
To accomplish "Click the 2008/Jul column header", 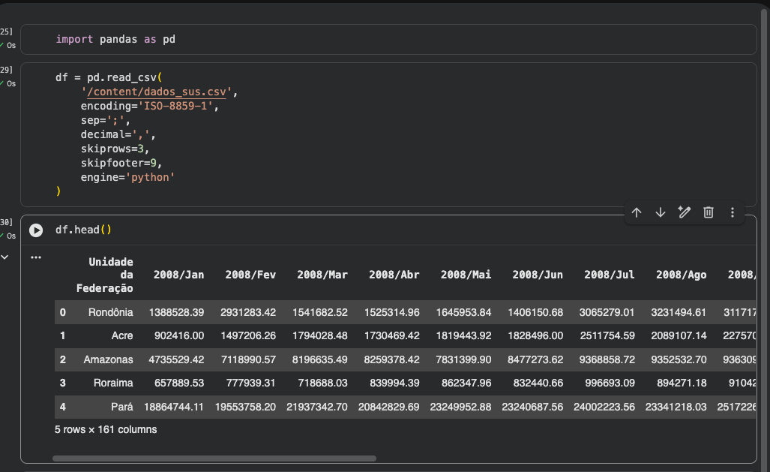I will click(609, 275).
